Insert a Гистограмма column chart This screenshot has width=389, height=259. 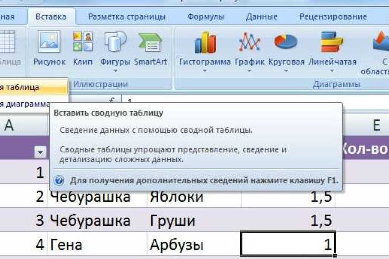click(x=204, y=43)
